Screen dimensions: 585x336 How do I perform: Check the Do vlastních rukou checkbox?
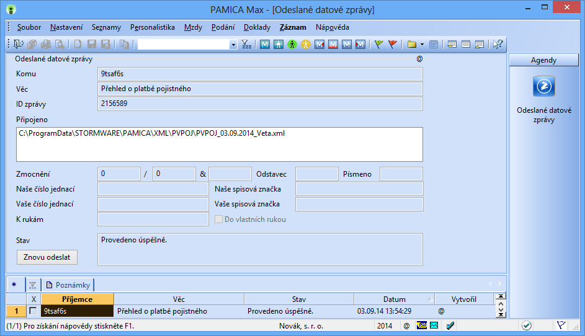tap(218, 219)
